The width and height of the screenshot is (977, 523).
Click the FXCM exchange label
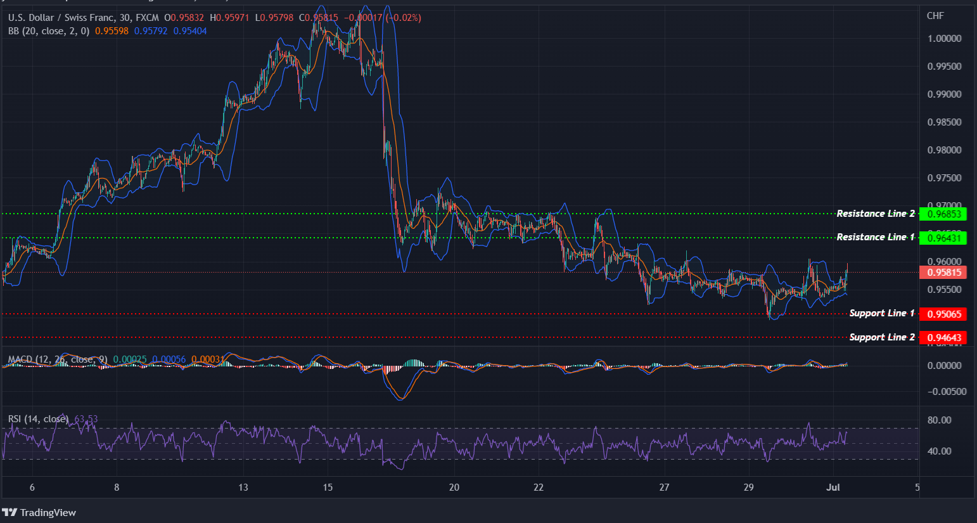click(148, 18)
